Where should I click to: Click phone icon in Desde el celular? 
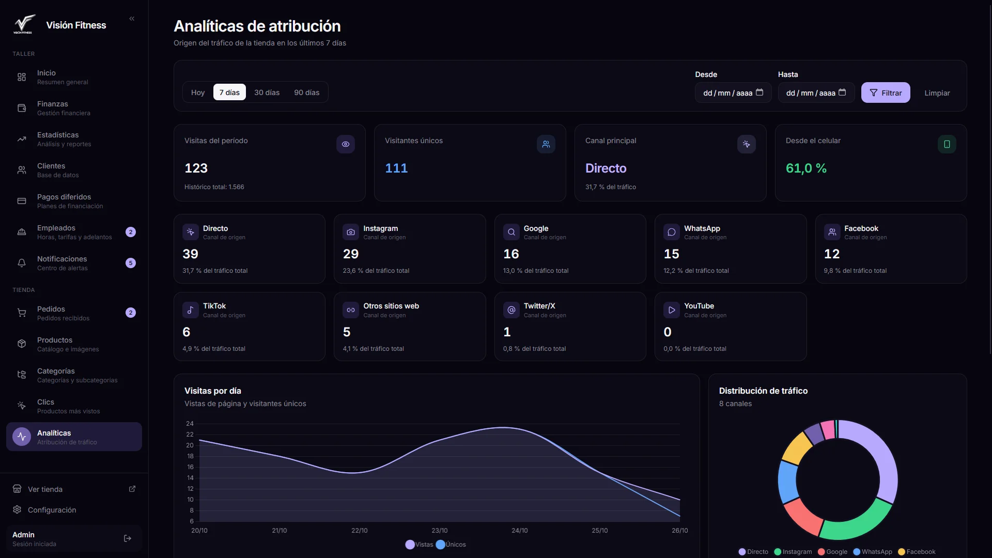947,144
